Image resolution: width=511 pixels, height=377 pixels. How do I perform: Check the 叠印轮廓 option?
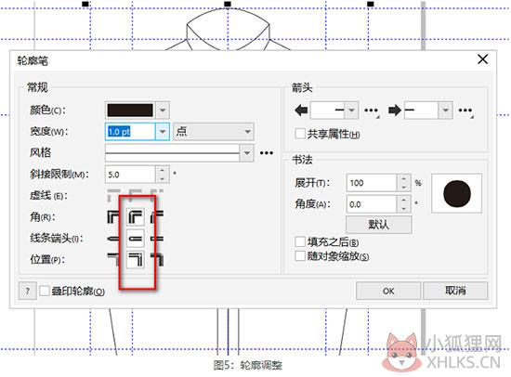(45, 291)
